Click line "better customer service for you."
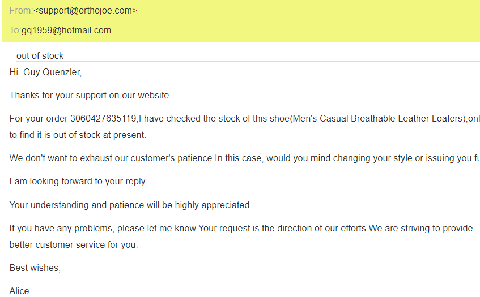The image size is (480, 297). [x=74, y=245]
